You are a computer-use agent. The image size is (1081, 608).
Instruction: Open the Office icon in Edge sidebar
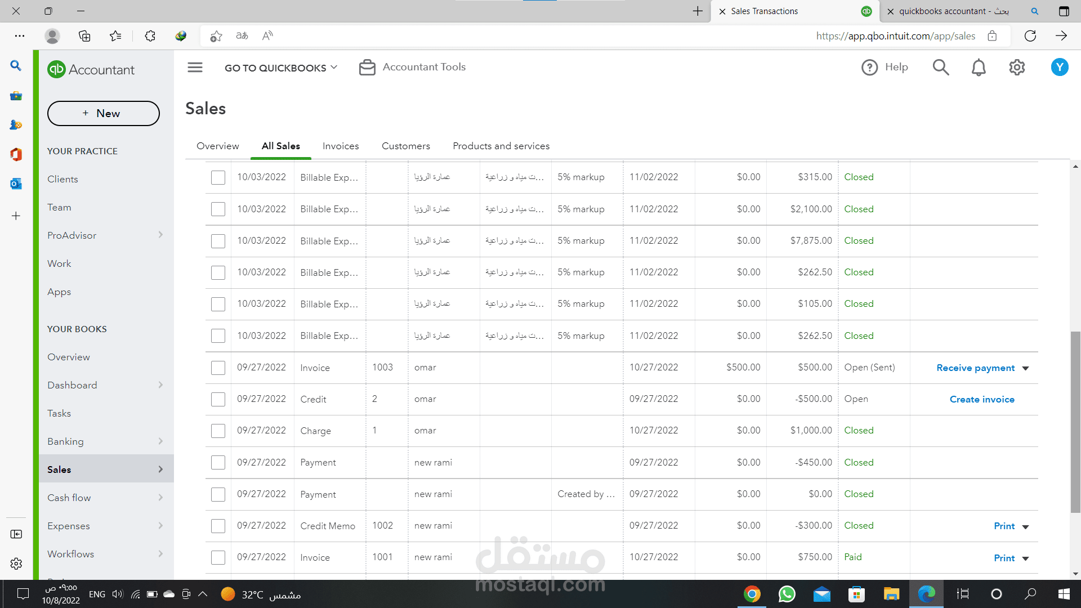(x=16, y=154)
